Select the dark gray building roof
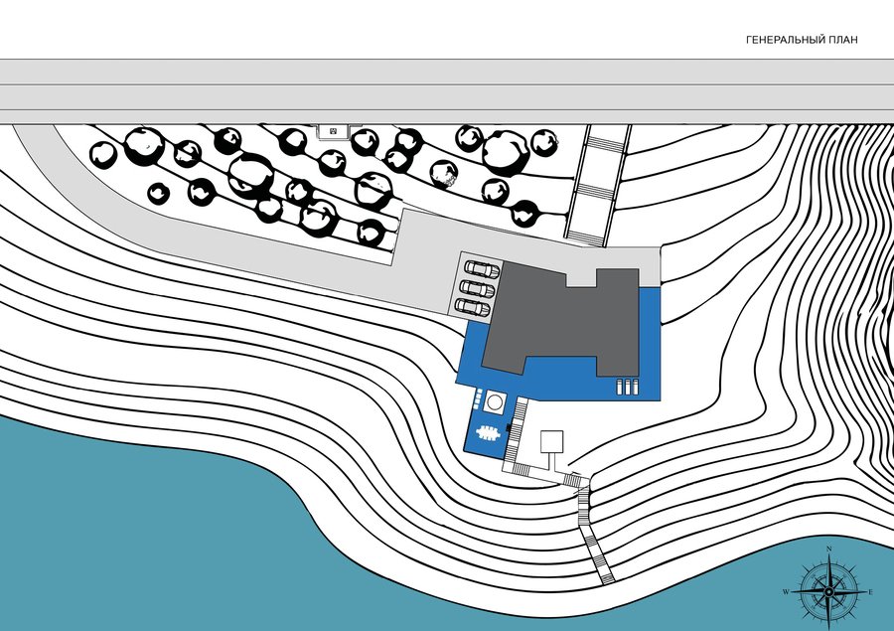The image size is (894, 631). point(560,320)
